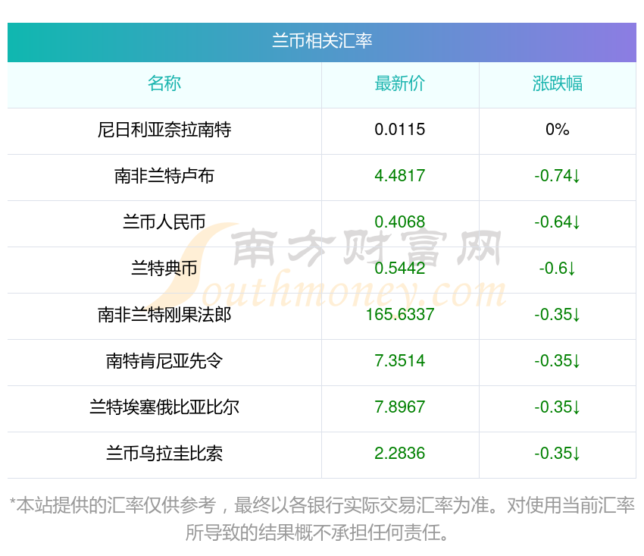Click the 兰币相关汇率 table title

click(322, 41)
